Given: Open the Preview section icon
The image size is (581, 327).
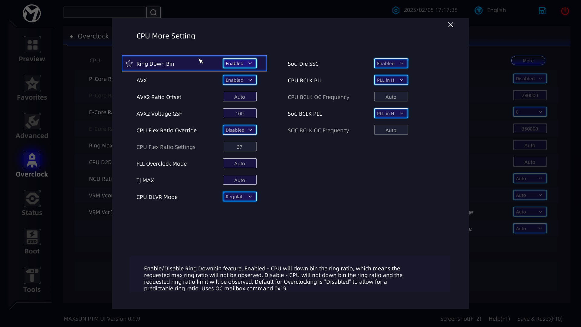Looking at the screenshot, I should [x=32, y=45].
